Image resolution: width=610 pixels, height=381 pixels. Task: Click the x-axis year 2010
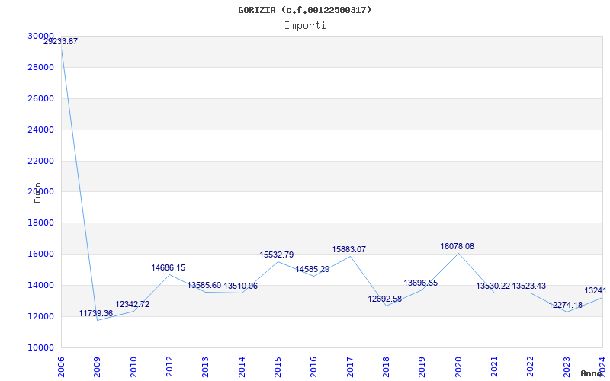pos(133,367)
